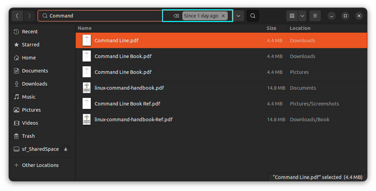
Task: Select the linux-command-handbook.pdf thumbnail
Action: pyautogui.click(x=87, y=88)
